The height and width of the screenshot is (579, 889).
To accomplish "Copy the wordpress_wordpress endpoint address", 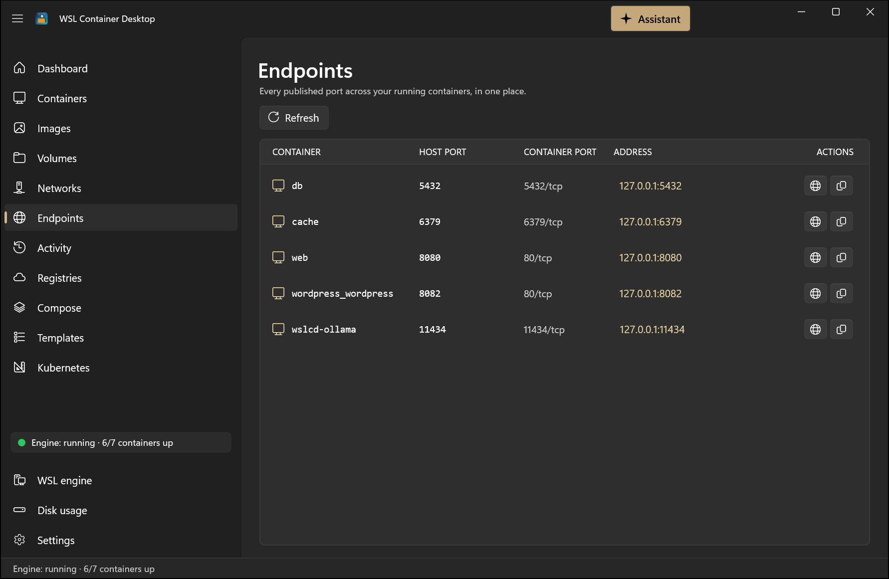I will [x=841, y=293].
